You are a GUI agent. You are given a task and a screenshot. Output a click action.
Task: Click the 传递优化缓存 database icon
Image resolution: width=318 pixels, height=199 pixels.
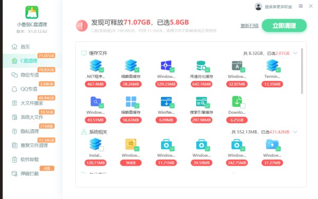pos(201,66)
